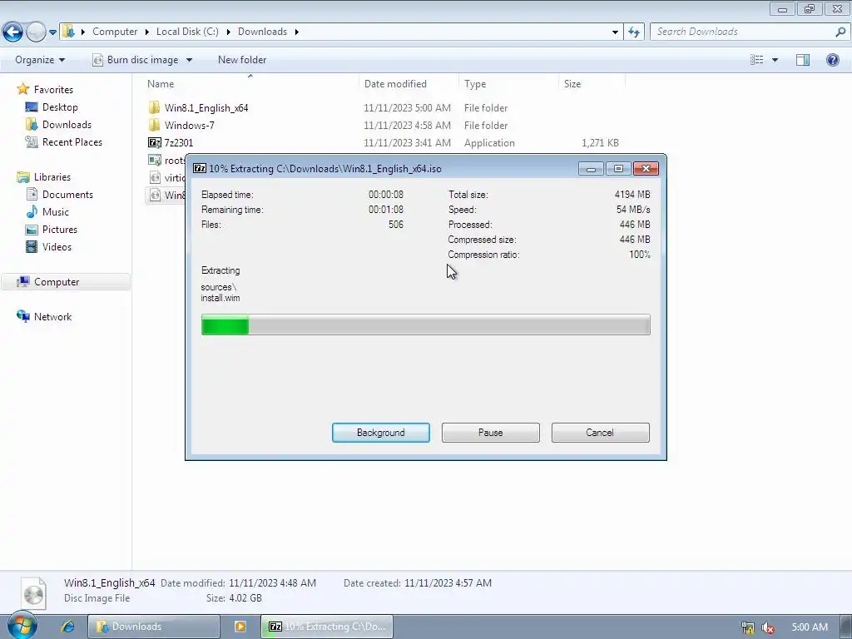Open the view options dropdown arrow

click(x=775, y=60)
